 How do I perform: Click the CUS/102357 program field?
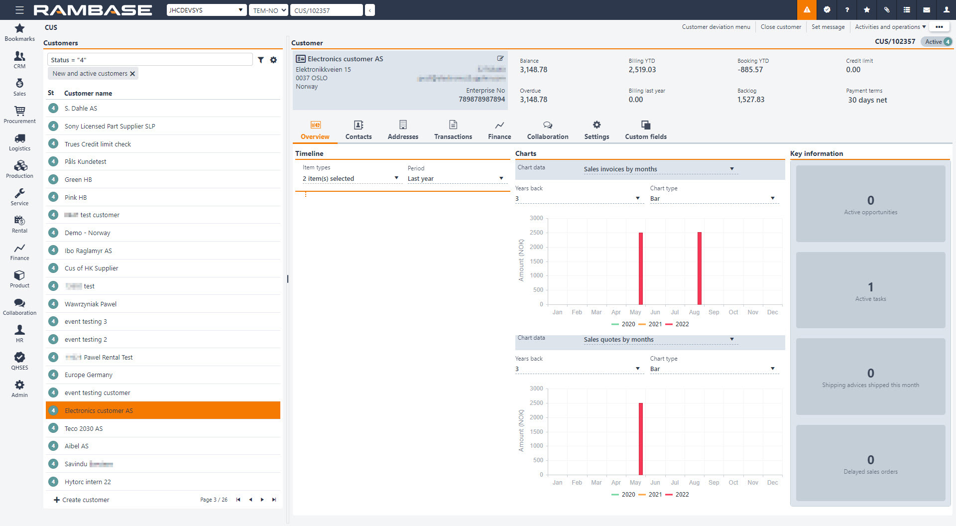pos(327,10)
